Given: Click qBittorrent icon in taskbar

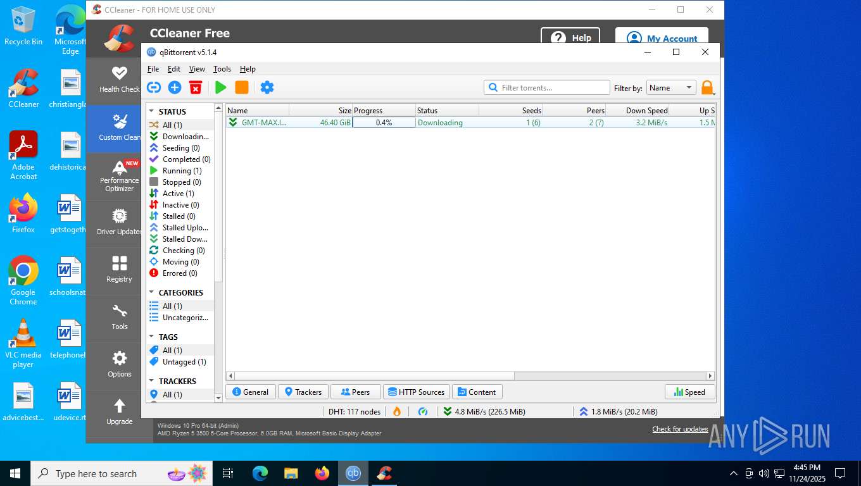Looking at the screenshot, I should coord(353,473).
